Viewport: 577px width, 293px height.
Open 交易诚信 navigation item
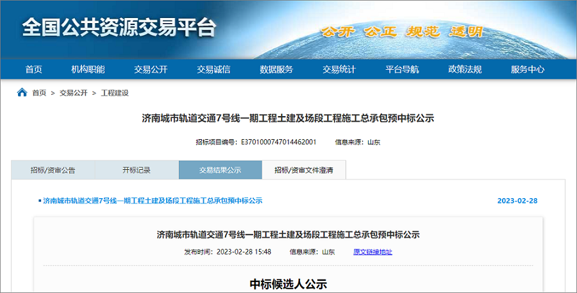(x=213, y=69)
